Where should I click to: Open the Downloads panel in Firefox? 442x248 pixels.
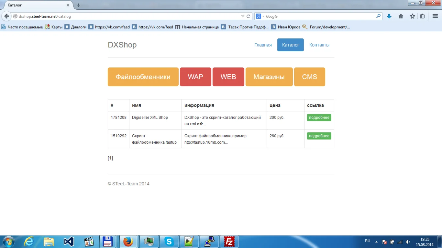pos(389,16)
